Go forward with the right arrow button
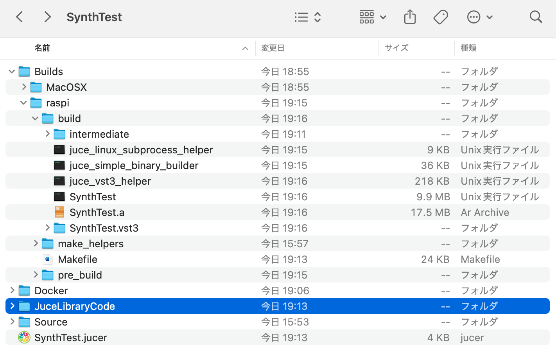 point(47,17)
